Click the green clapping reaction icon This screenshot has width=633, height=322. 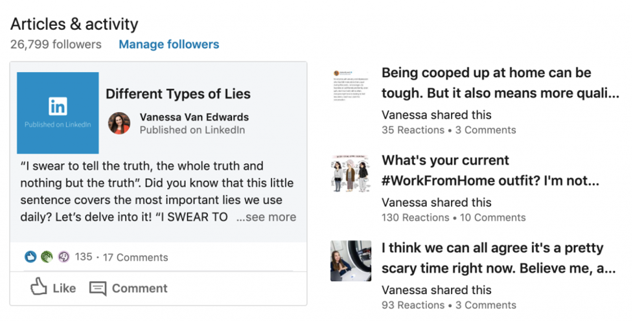point(47,257)
